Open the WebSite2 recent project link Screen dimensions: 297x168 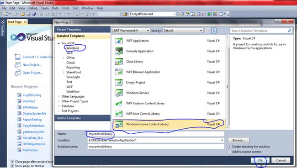[29, 101]
